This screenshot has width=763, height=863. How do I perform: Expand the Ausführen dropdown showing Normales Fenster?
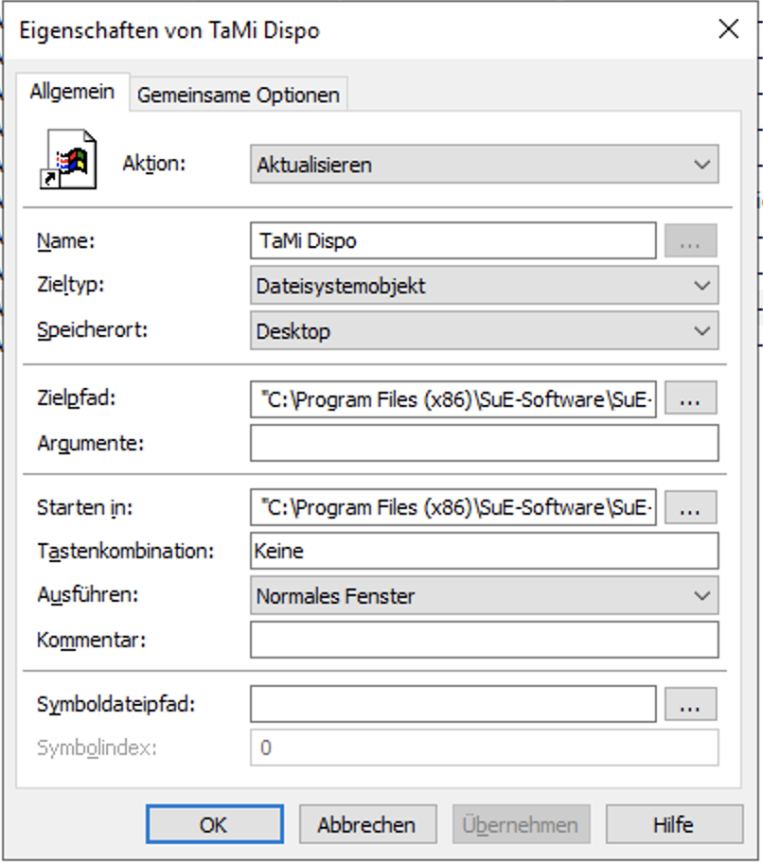[x=485, y=595]
